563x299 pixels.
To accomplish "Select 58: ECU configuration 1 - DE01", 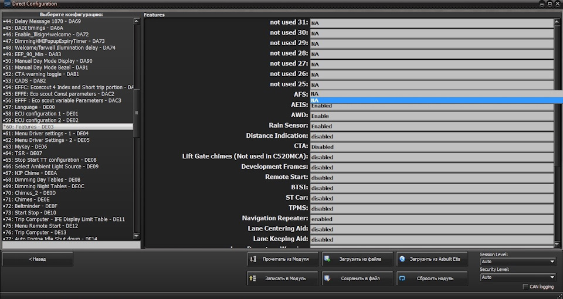I will 68,114.
